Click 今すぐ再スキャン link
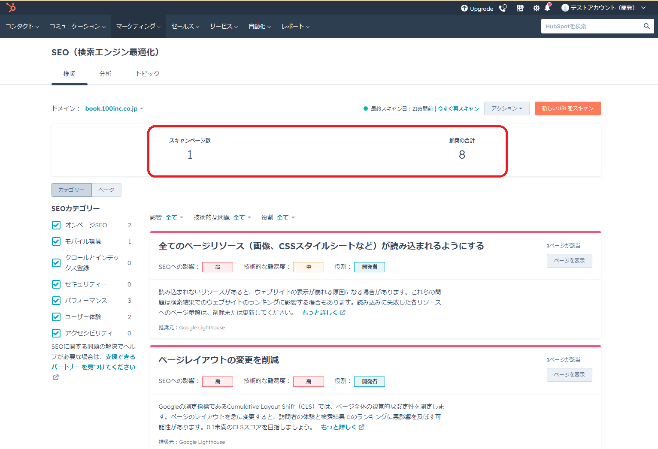Viewport: 658px width, 449px height. (x=458, y=109)
